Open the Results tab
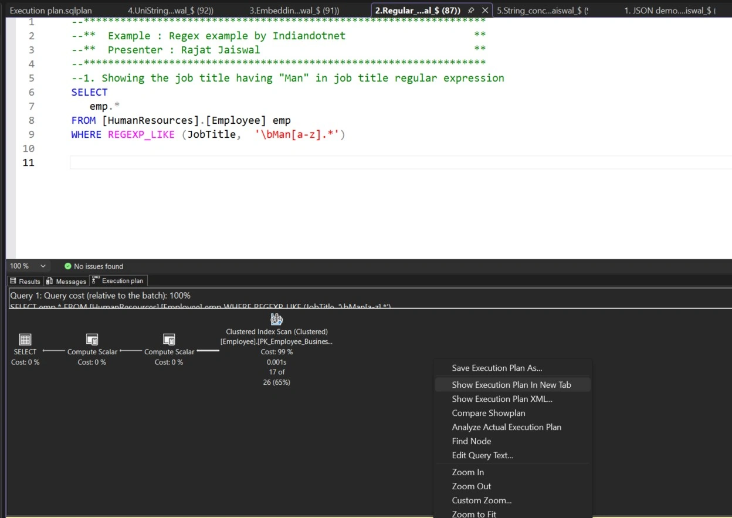This screenshot has height=518, width=732. coord(25,281)
